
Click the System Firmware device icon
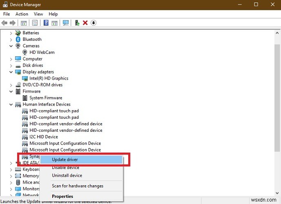25,98
